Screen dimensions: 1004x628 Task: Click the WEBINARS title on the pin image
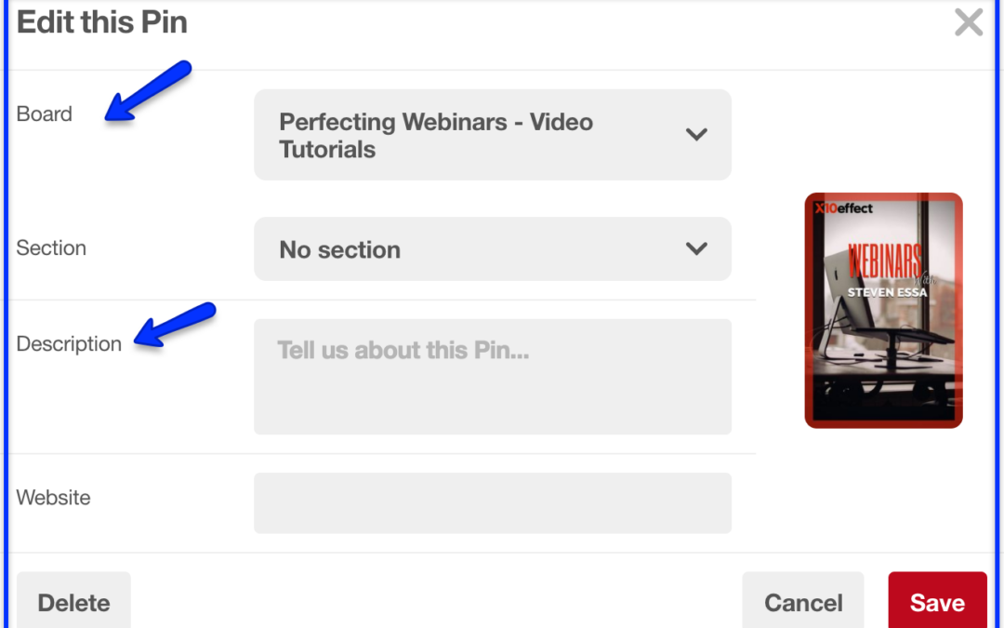tap(885, 261)
